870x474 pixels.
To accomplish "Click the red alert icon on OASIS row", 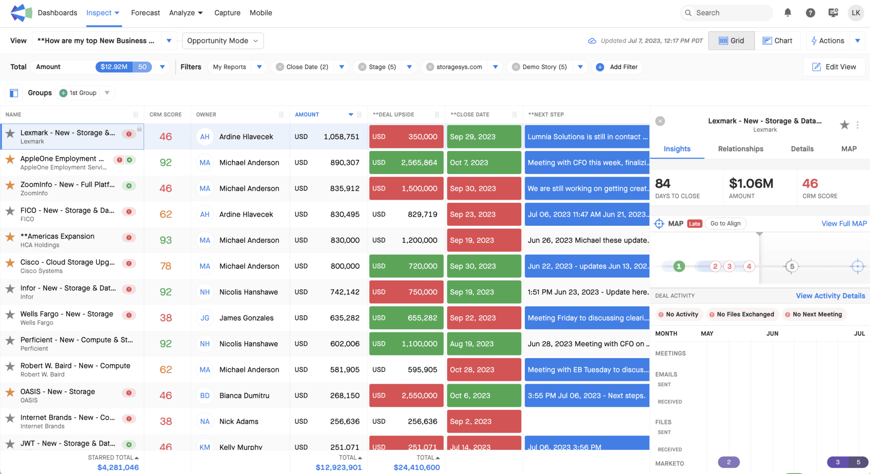I will tap(129, 393).
